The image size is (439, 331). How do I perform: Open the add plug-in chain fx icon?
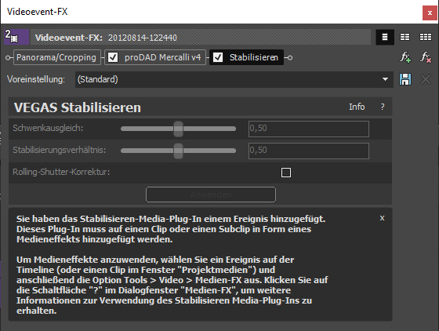405,57
